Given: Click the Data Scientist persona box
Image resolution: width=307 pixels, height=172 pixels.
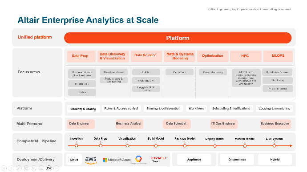Looking at the screenshot, I should click(177, 124).
